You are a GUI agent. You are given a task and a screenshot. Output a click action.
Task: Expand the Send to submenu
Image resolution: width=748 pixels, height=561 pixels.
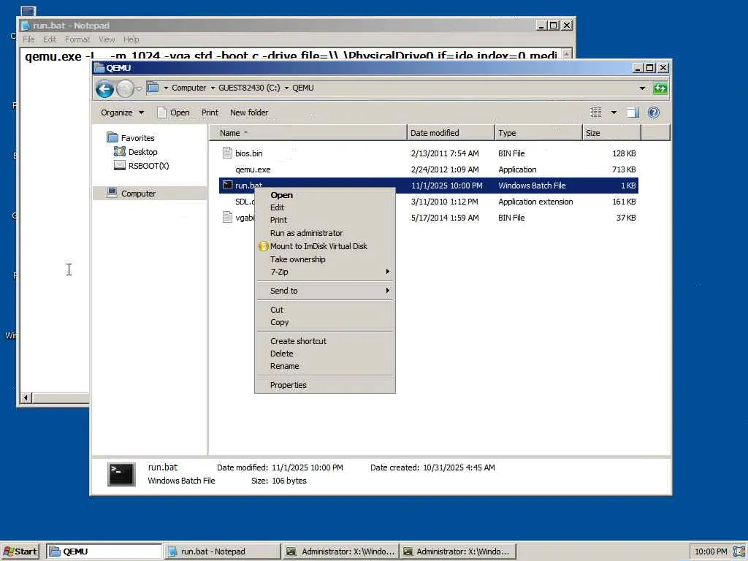coord(325,291)
